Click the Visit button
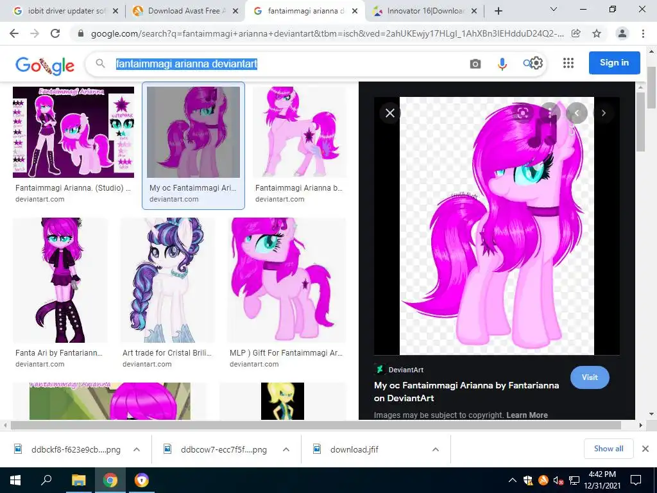The image size is (657, 493). tap(590, 377)
